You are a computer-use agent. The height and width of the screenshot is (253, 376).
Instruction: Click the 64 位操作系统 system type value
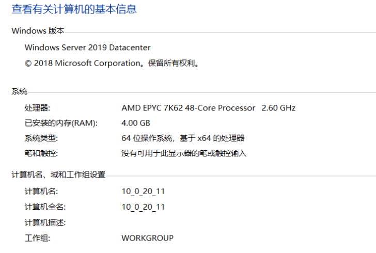[x=182, y=138]
